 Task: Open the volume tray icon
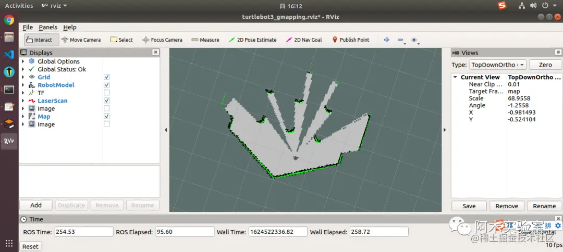533,6
